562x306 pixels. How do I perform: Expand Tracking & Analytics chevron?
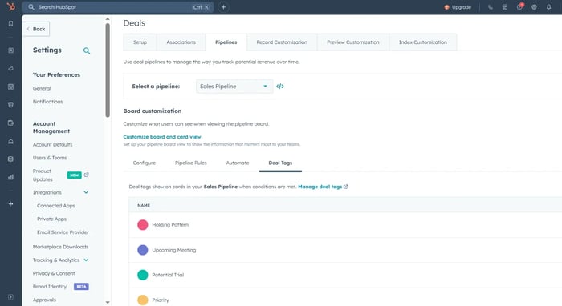(x=86, y=260)
